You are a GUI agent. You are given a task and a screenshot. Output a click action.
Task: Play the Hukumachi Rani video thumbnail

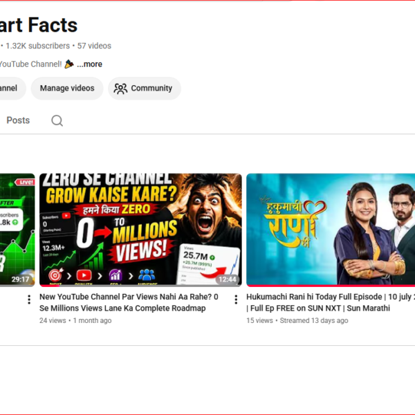click(x=331, y=230)
